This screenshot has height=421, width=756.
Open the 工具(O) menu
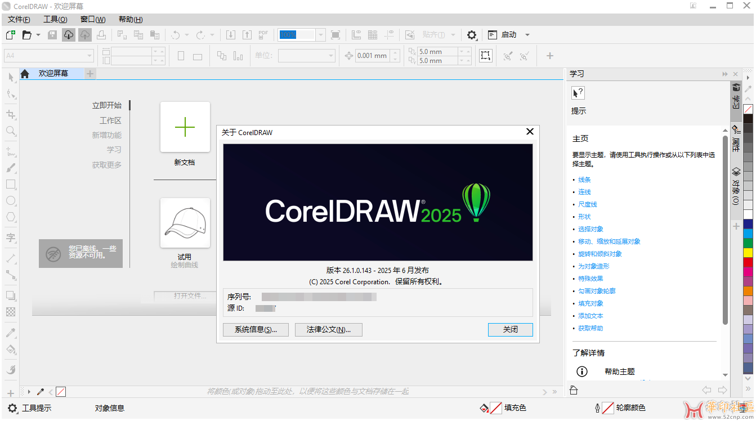click(x=55, y=19)
